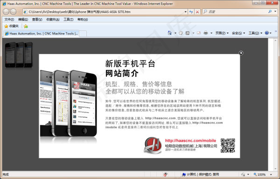
Task: Click the three iPhones thumbnail at top-left
Action: click(19, 55)
